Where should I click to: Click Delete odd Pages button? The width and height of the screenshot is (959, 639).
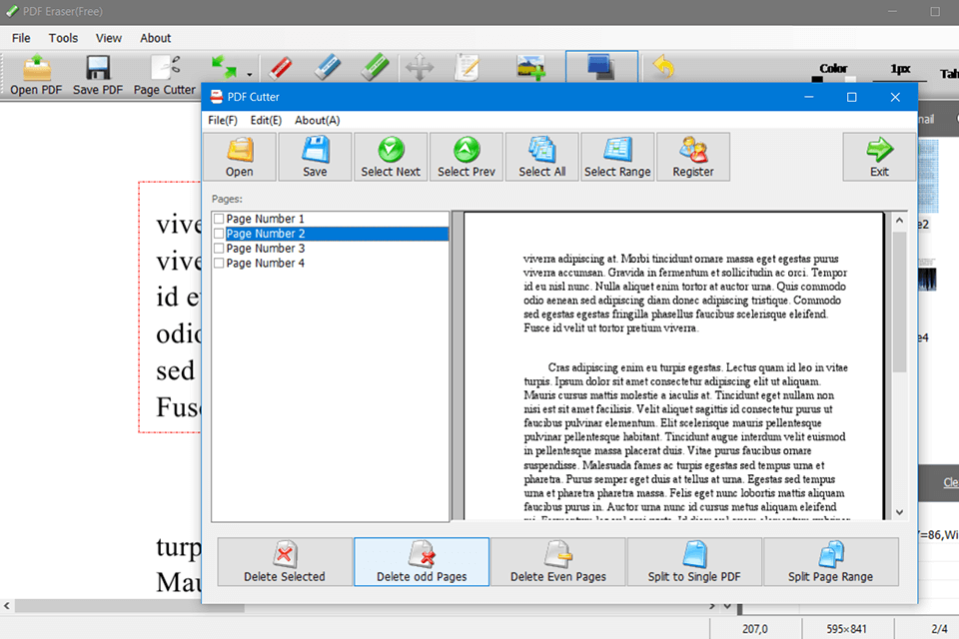[x=422, y=562]
